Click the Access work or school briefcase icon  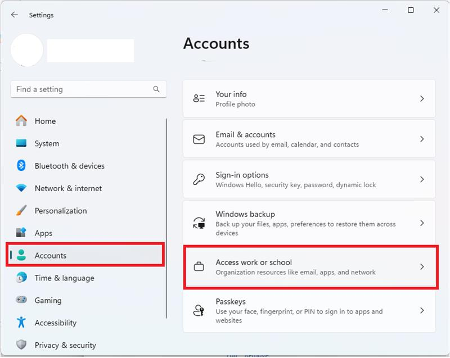coord(199,266)
